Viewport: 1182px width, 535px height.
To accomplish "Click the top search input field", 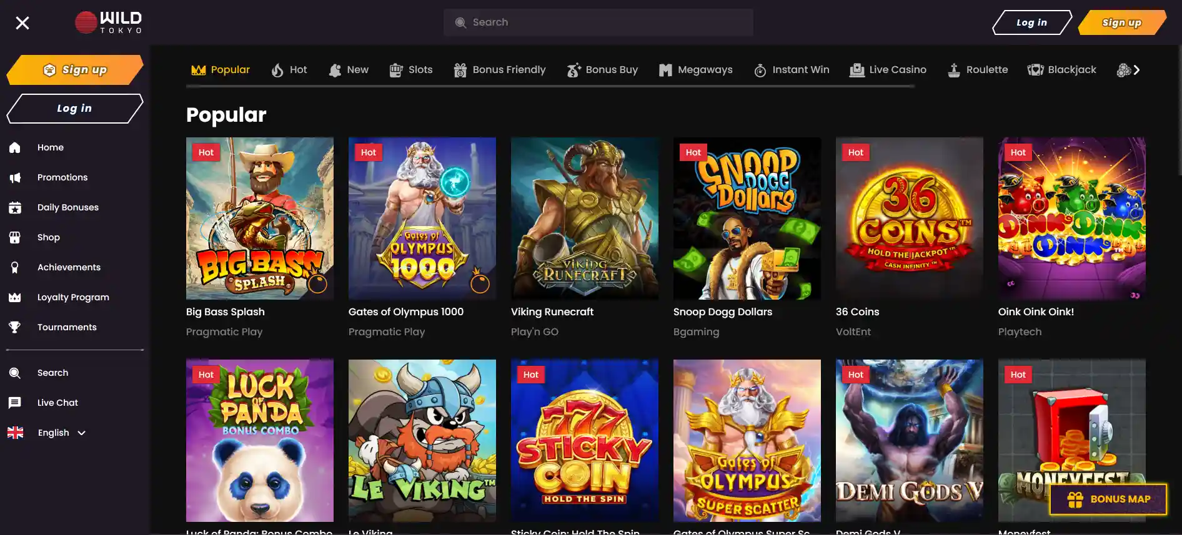I will tap(598, 22).
